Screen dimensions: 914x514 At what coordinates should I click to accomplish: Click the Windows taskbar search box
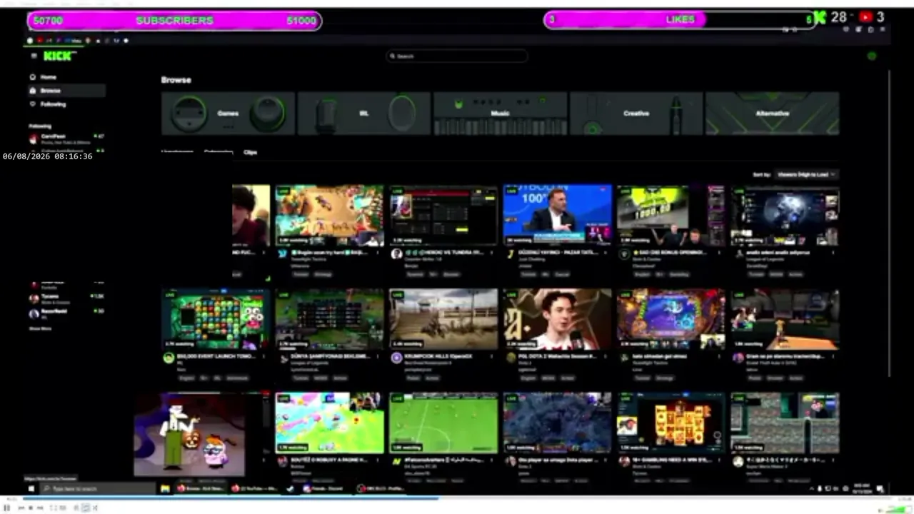tap(98, 488)
